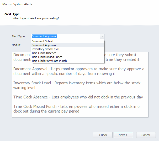Click the Time Clock Missed Punch description
This screenshot has height=141, width=159.
pos(77,109)
